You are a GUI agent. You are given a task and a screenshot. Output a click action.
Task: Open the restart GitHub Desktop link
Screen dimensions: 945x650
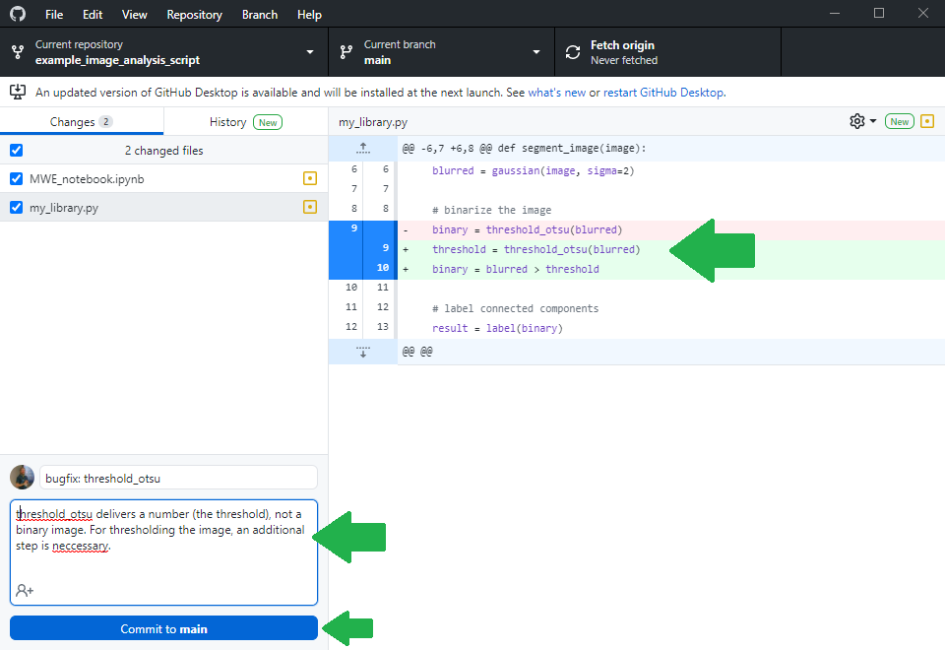coord(663,93)
